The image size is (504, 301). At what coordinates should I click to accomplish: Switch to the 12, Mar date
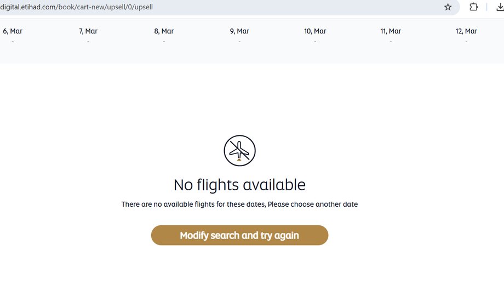(x=466, y=31)
